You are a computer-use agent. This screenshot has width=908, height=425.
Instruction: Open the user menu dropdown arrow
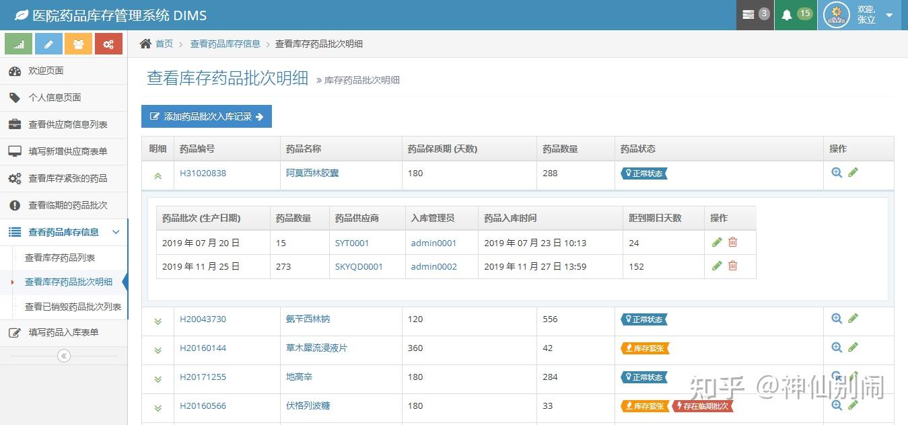889,15
